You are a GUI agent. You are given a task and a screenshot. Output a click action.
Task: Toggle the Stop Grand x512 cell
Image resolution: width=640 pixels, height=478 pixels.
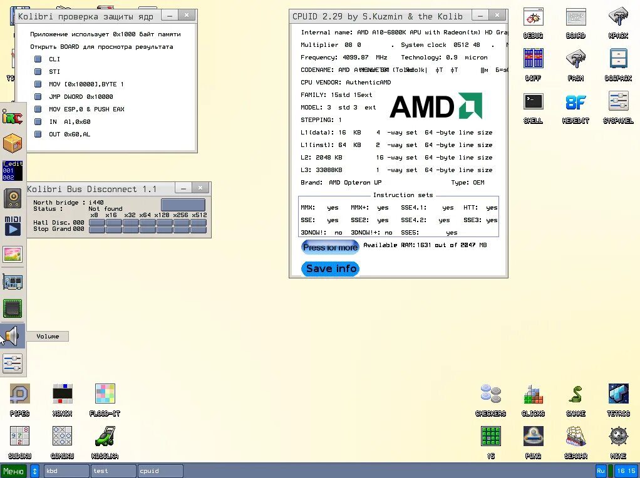pos(199,230)
